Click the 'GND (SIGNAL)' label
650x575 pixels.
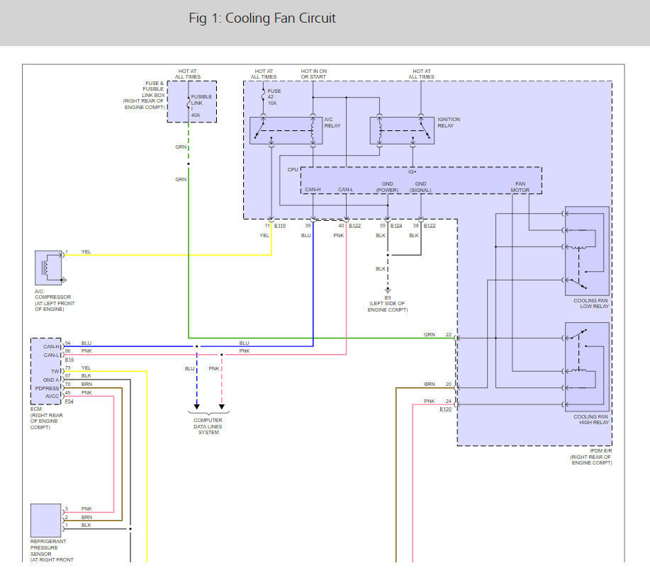click(420, 187)
